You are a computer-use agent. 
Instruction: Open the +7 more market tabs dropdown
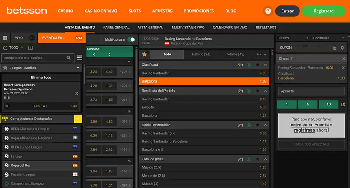coord(261,54)
